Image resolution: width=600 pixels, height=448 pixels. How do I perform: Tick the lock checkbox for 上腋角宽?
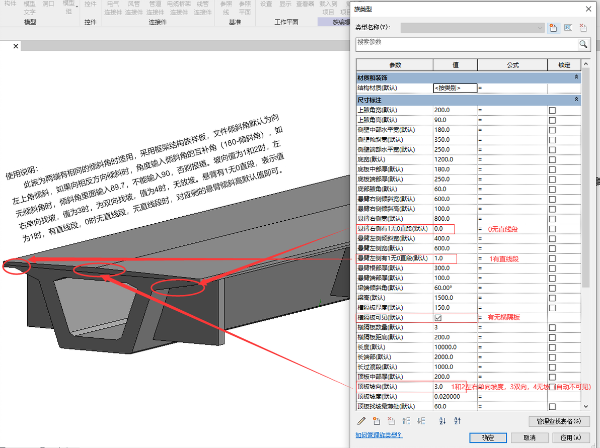pyautogui.click(x=552, y=110)
